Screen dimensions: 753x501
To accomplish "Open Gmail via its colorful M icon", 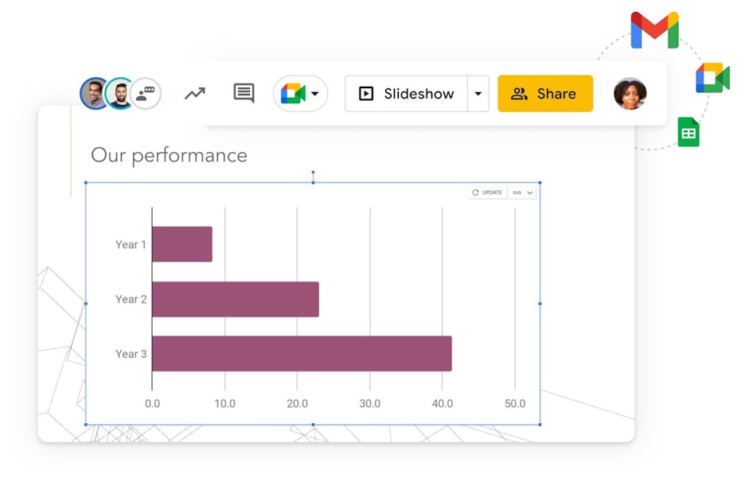I will coord(654,32).
